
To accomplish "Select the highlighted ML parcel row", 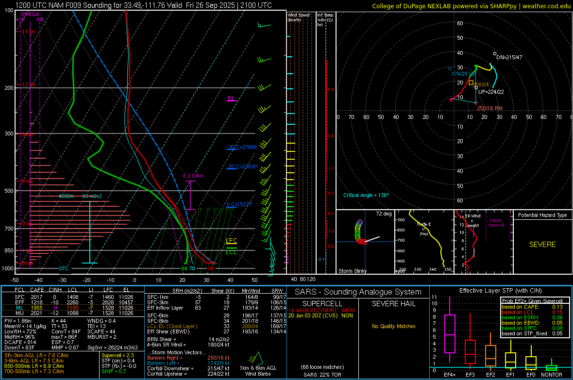I will click(x=73, y=308).
